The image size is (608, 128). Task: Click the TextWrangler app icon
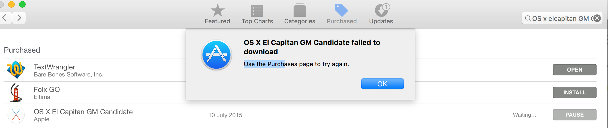click(16, 70)
